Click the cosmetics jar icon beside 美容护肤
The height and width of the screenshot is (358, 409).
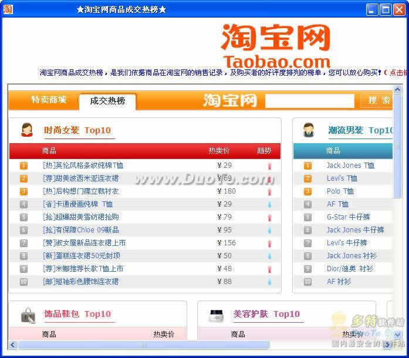coord(217,315)
